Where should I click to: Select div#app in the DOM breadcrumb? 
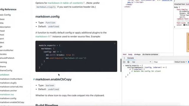pos(137,54)
